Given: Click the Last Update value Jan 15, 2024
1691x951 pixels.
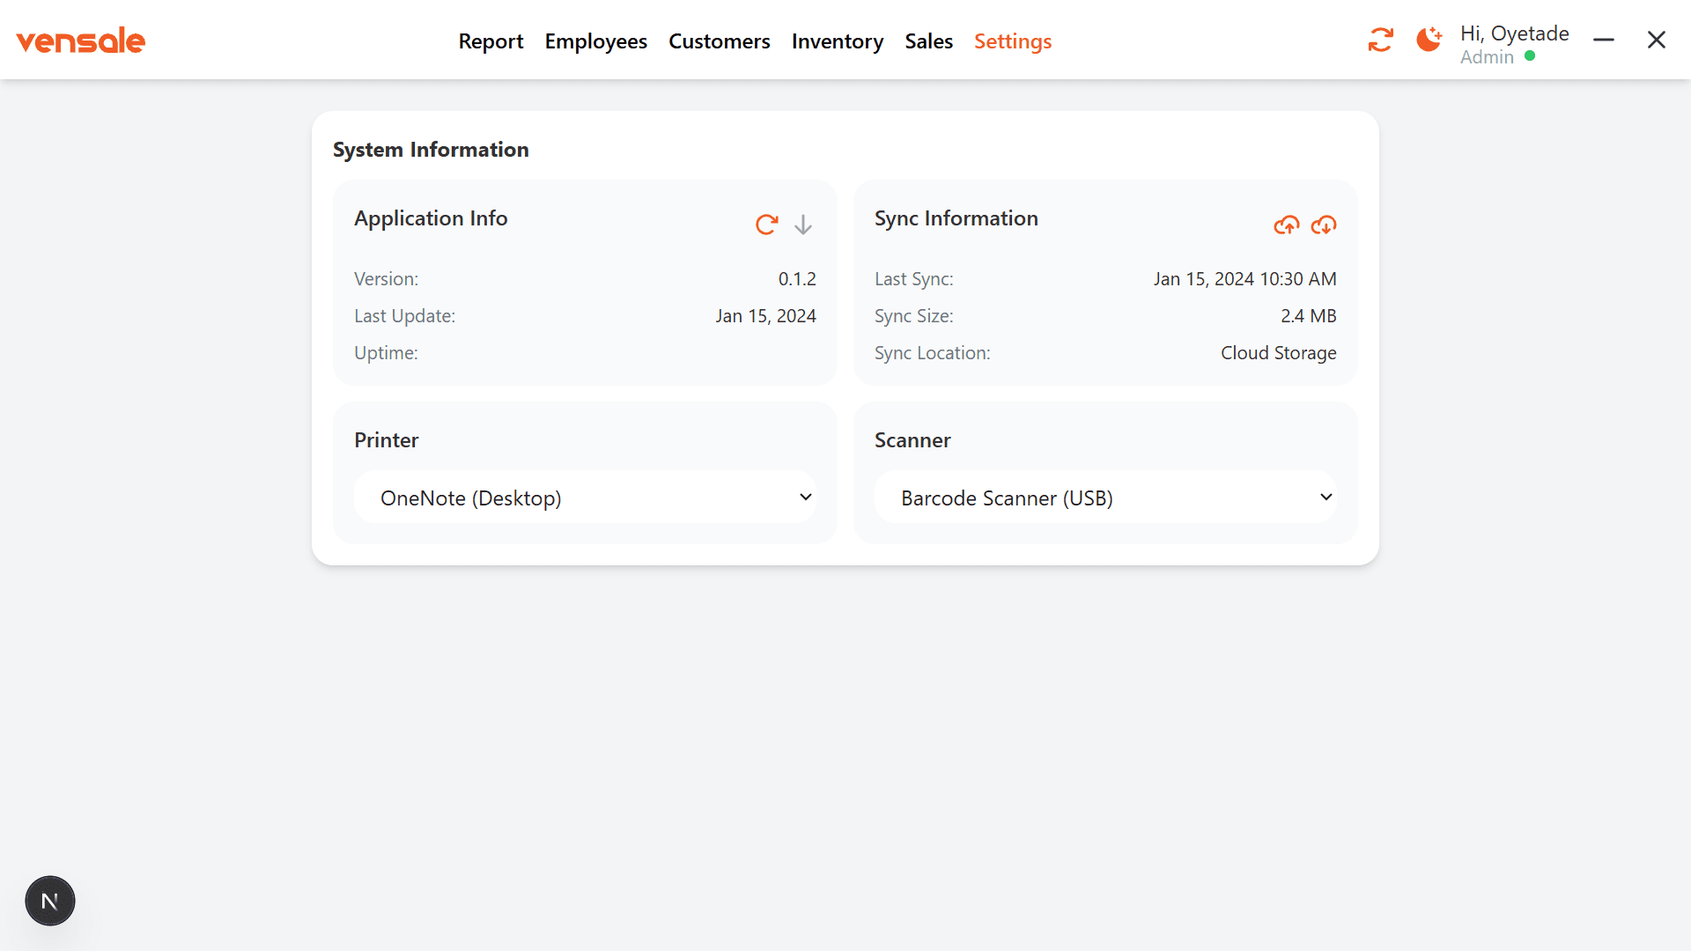Looking at the screenshot, I should 765,316.
